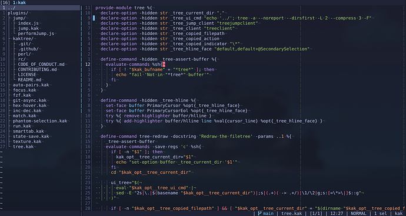Collapse the jump/ folder in the tree
The width and height of the screenshot is (406, 216).
[x=19, y=18]
